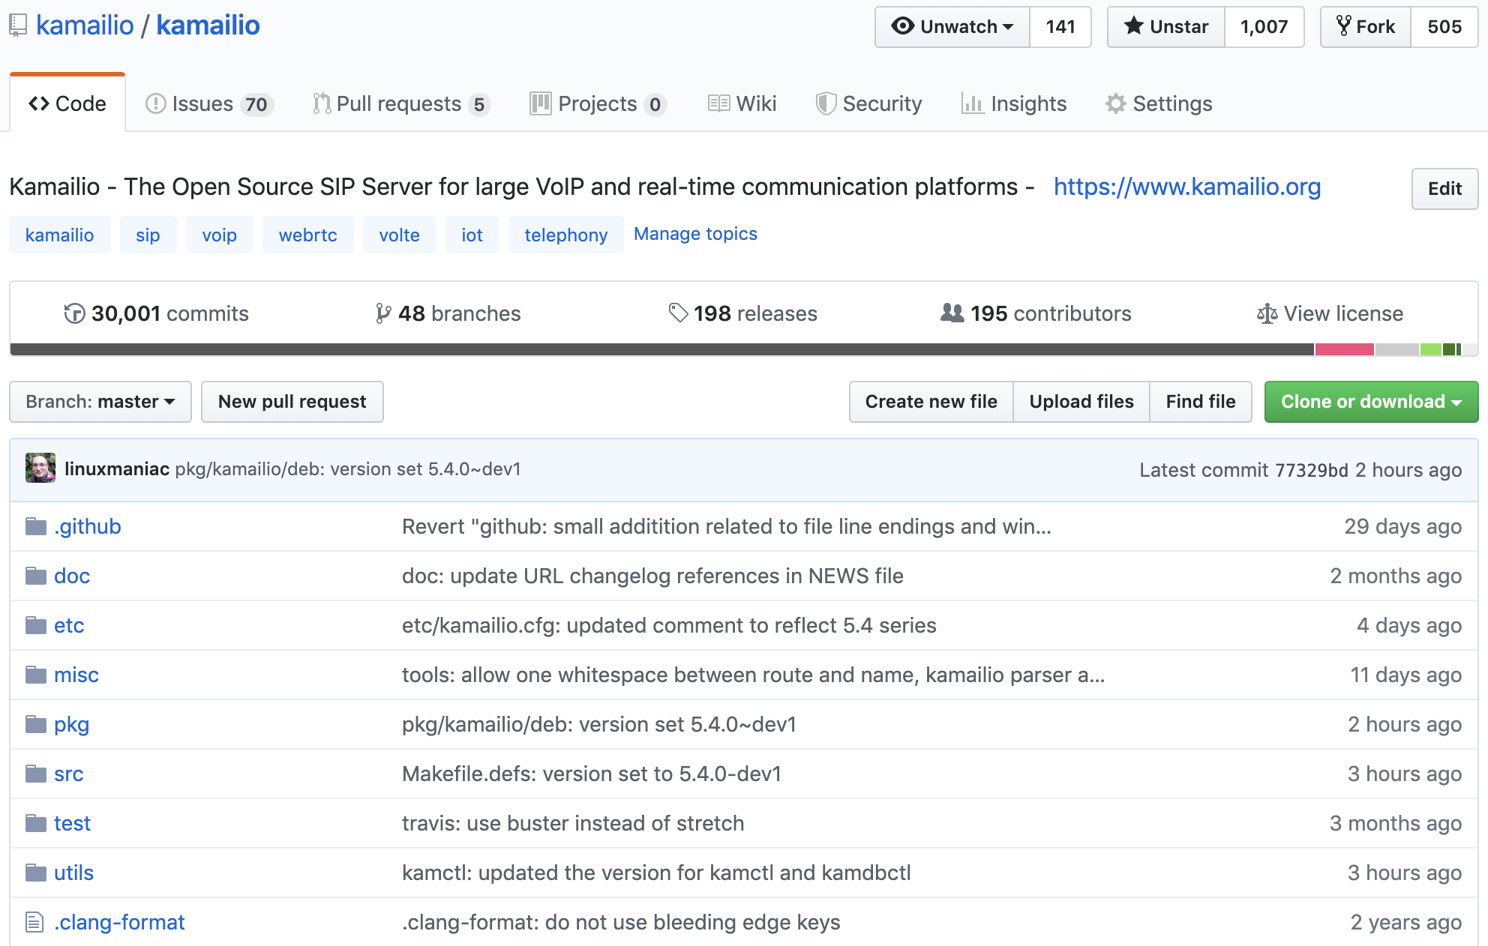Go to the Projects tab
The image size is (1488, 946).
[x=598, y=103]
